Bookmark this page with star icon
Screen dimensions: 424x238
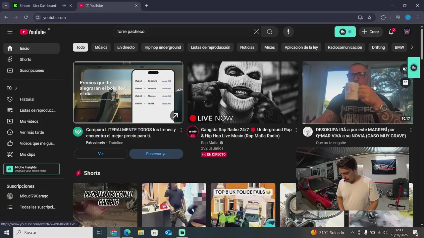(x=369, y=18)
